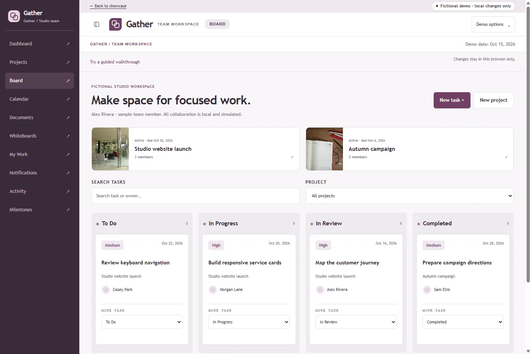This screenshot has height=354, width=531.
Task: Open Move Task dropdown for Map the customer journey
Action: pos(356,322)
